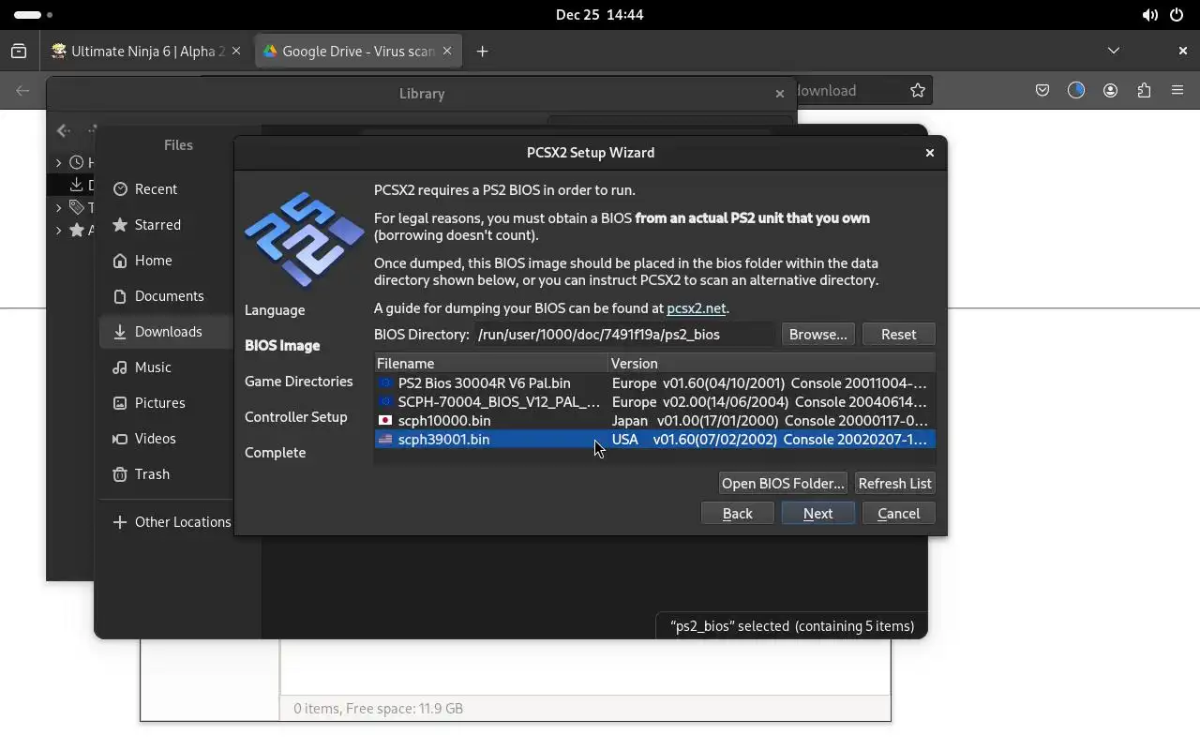Go to Language wizard step
This screenshot has height=750, width=1200.
(275, 309)
